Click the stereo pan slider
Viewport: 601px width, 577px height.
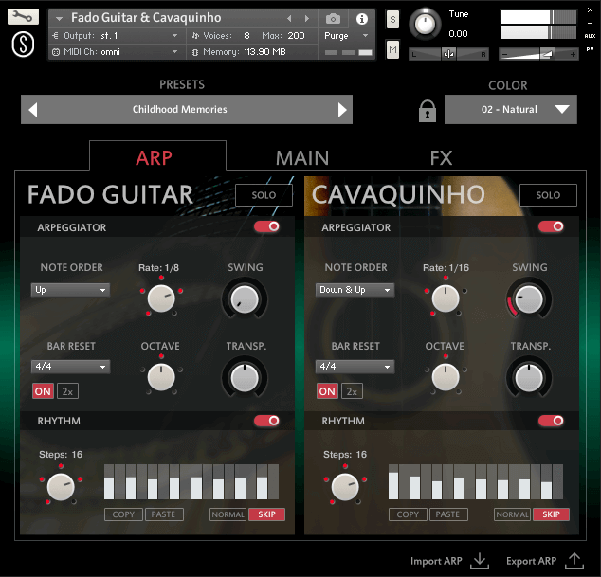pyautogui.click(x=448, y=54)
